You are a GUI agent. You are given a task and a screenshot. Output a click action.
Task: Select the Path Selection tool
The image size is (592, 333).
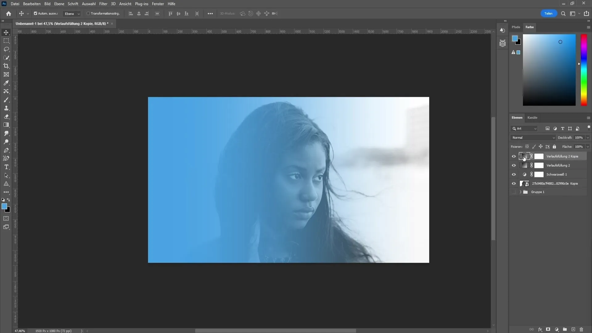pyautogui.click(x=6, y=175)
